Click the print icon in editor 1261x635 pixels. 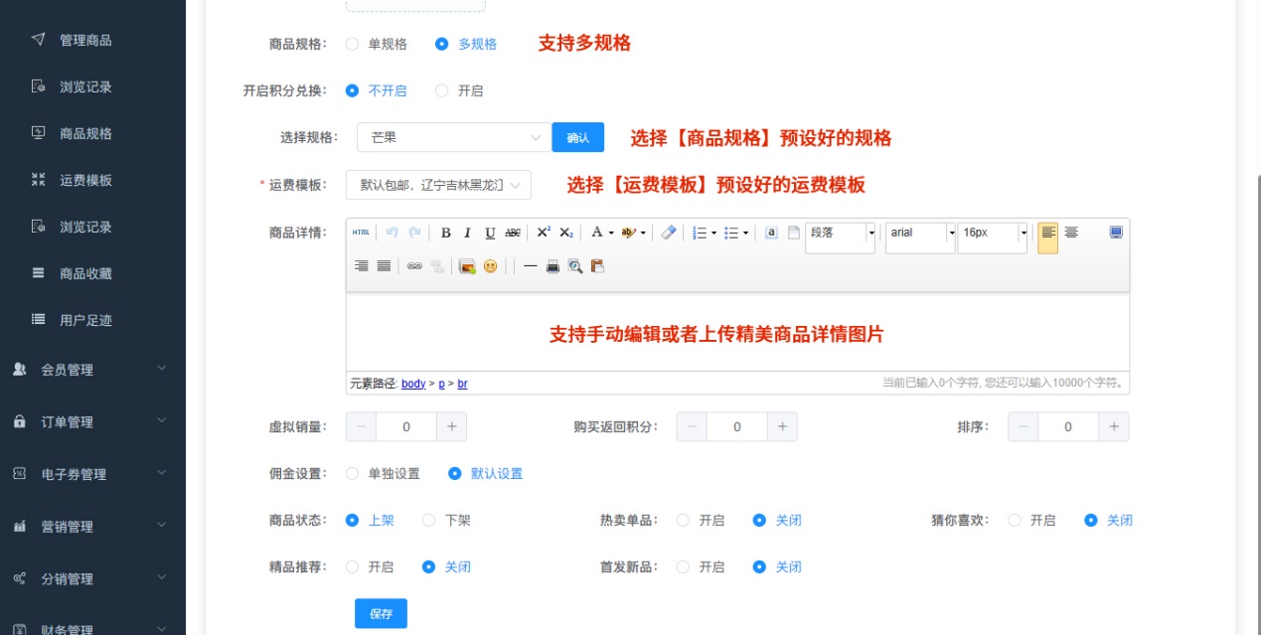[552, 266]
